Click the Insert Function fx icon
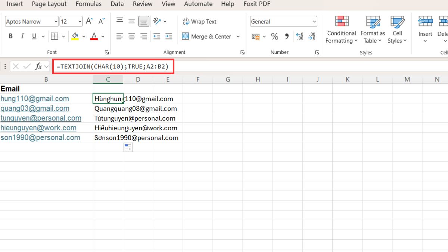Screen dimensions: 448x252 click(x=38, y=66)
